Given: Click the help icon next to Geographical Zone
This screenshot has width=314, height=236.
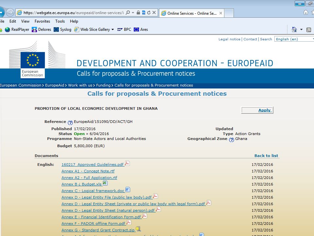Looking at the screenshot, I should [232, 140].
